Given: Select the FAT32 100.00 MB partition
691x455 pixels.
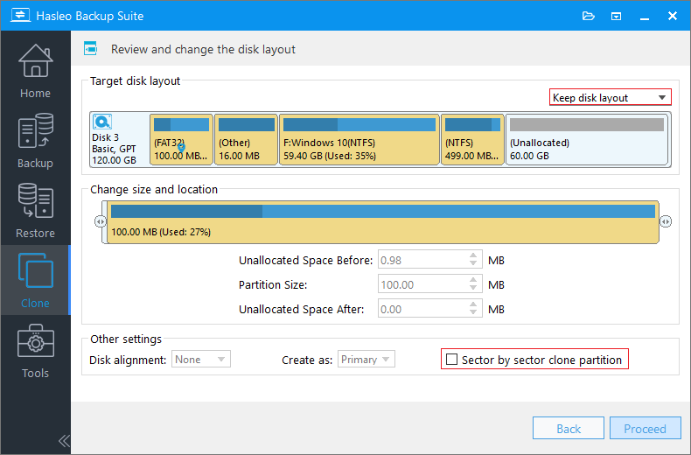Looking at the screenshot, I should tap(181, 139).
